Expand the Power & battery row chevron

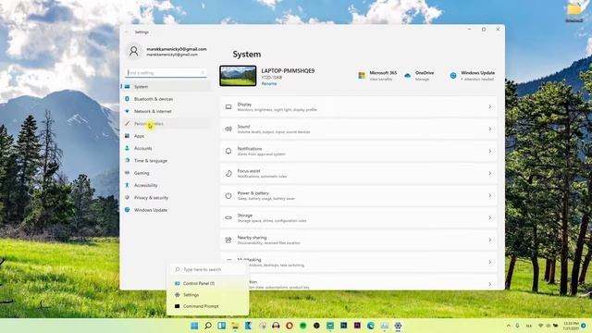[x=489, y=195]
